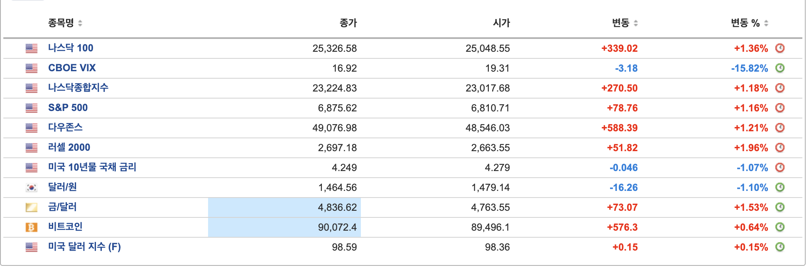Image resolution: width=809 pixels, height=270 pixels.
Task: Click the US flag icon beside 나스닥 100
Action: [x=32, y=48]
